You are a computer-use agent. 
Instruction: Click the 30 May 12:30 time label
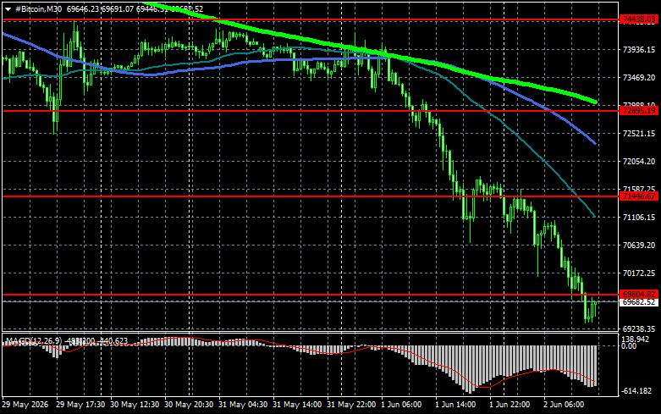[x=135, y=405]
